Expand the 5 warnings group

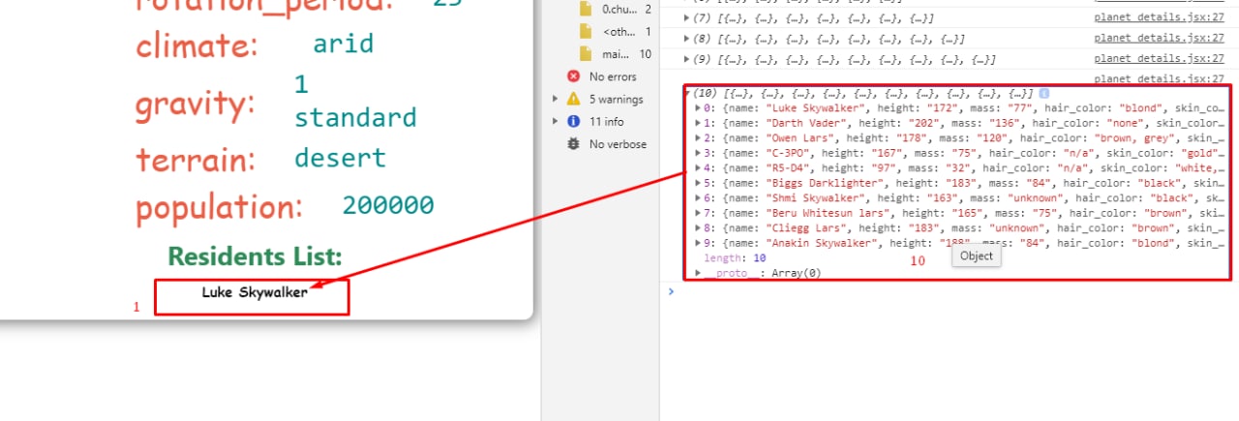556,99
